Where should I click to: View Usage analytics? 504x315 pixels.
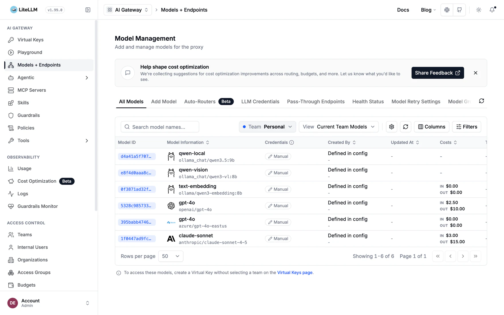point(49,169)
